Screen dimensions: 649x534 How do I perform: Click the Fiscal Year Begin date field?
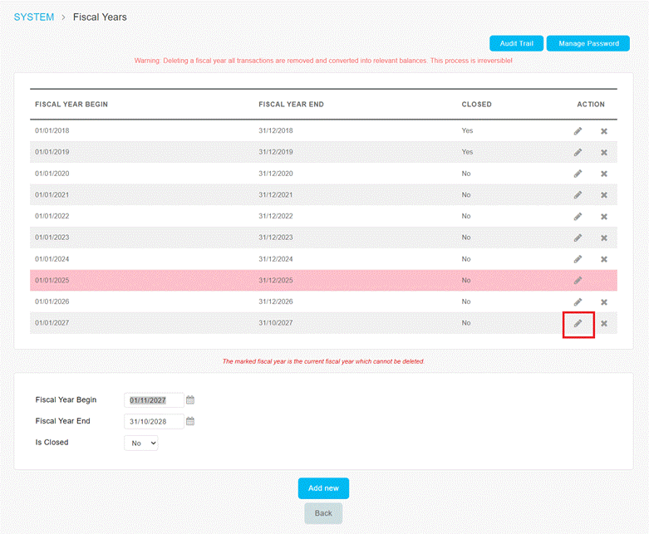(154, 400)
